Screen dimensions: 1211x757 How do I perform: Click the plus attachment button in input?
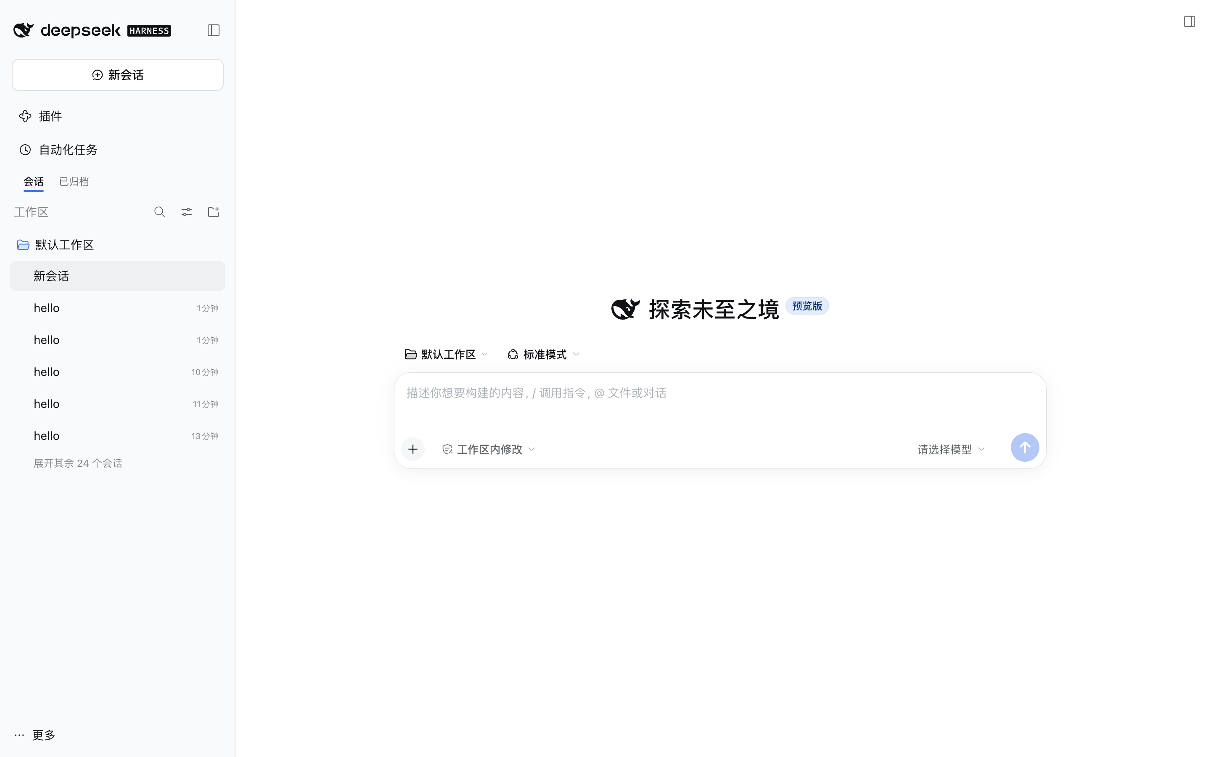pyautogui.click(x=413, y=449)
